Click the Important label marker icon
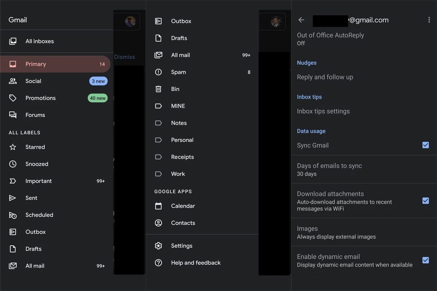437x291 pixels. [13, 181]
